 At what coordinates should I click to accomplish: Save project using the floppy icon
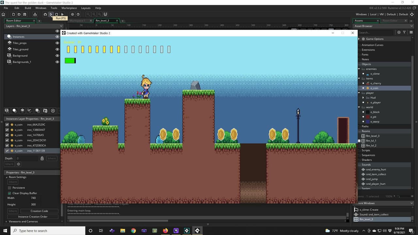point(25,14)
